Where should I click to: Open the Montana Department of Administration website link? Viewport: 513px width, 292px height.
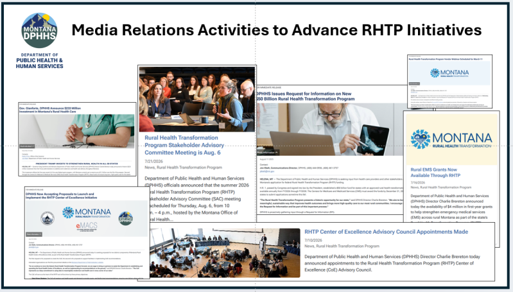87,262
